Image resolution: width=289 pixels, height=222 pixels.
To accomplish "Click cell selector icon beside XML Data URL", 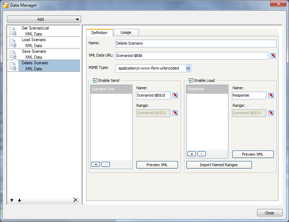I will coord(273,56).
